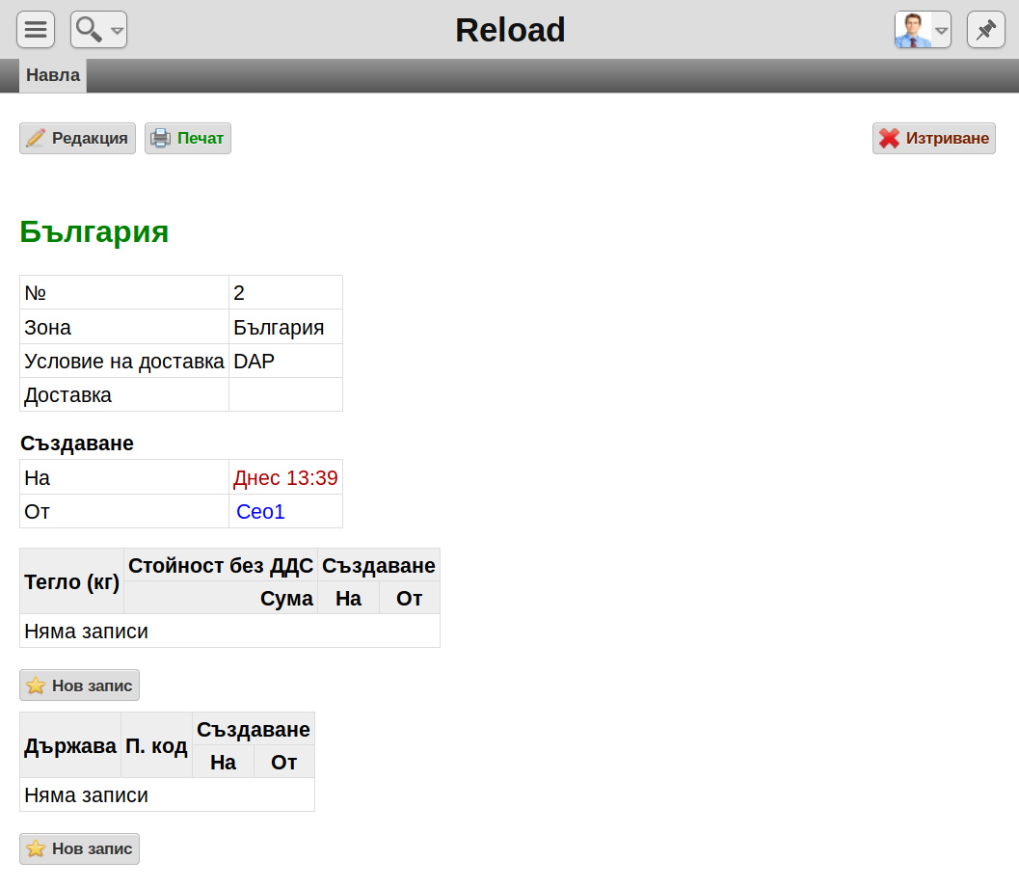Click the Изтриване delete button

(x=934, y=139)
